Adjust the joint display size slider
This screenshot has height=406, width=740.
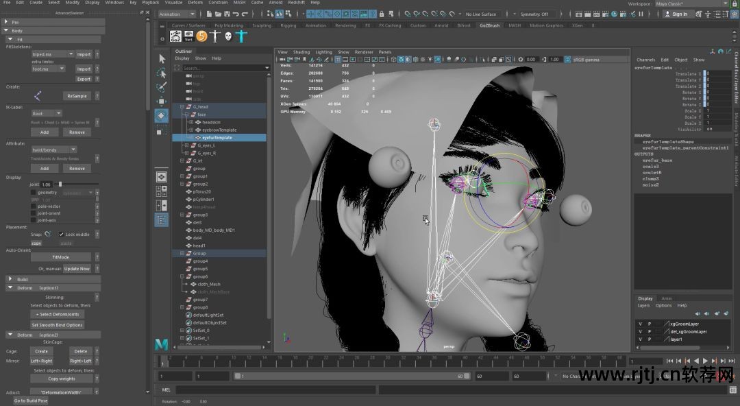coord(60,184)
